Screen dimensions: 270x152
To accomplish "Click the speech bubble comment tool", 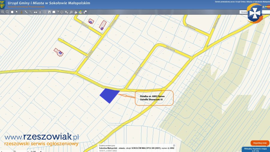I will click(x=53, y=12).
